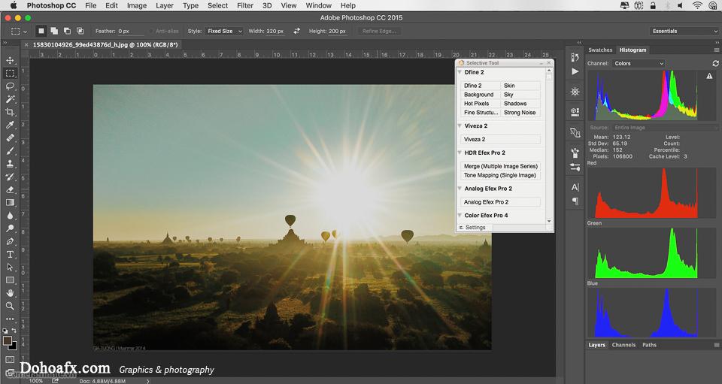Collapse the Analog Efex Pro 2 section

pyautogui.click(x=460, y=189)
